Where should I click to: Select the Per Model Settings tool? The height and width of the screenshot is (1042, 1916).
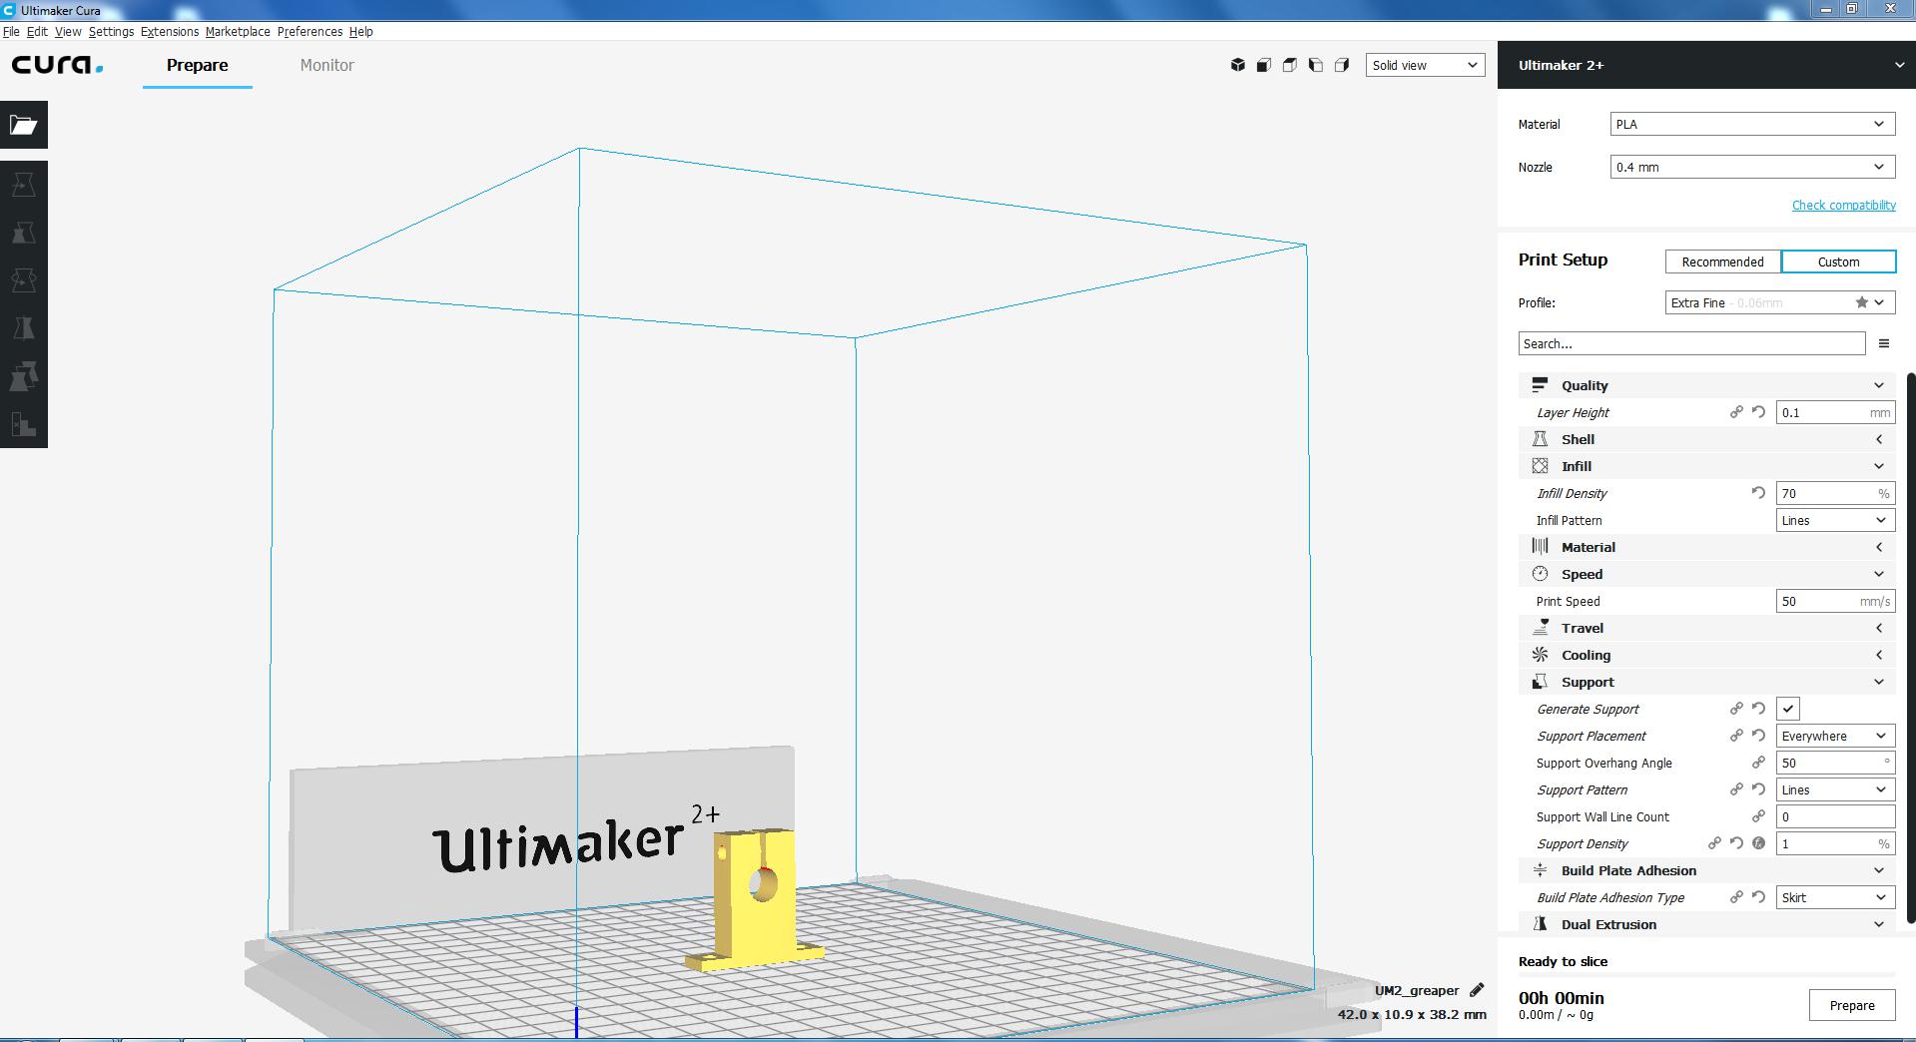[x=24, y=376]
